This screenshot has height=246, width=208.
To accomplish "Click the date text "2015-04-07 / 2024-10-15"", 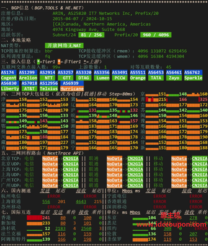I will [x=82, y=19].
